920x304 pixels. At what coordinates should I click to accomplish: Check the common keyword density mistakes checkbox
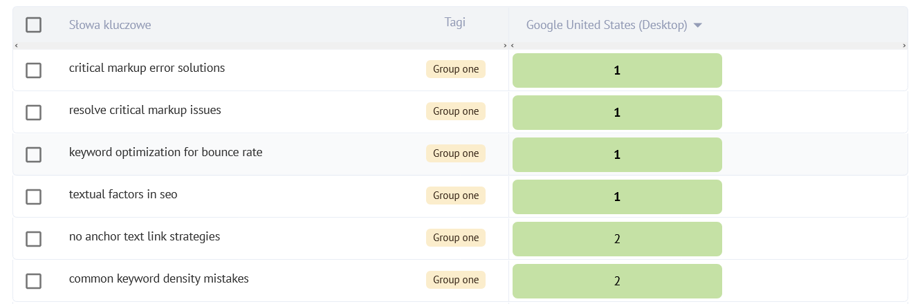pos(33,281)
